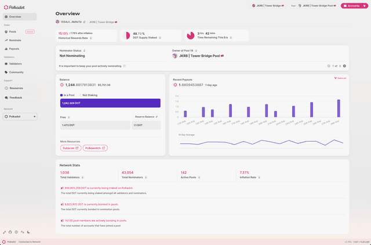Click the Active badge beside Pools
Screen dimensions: 371x245
[x=30, y=32]
